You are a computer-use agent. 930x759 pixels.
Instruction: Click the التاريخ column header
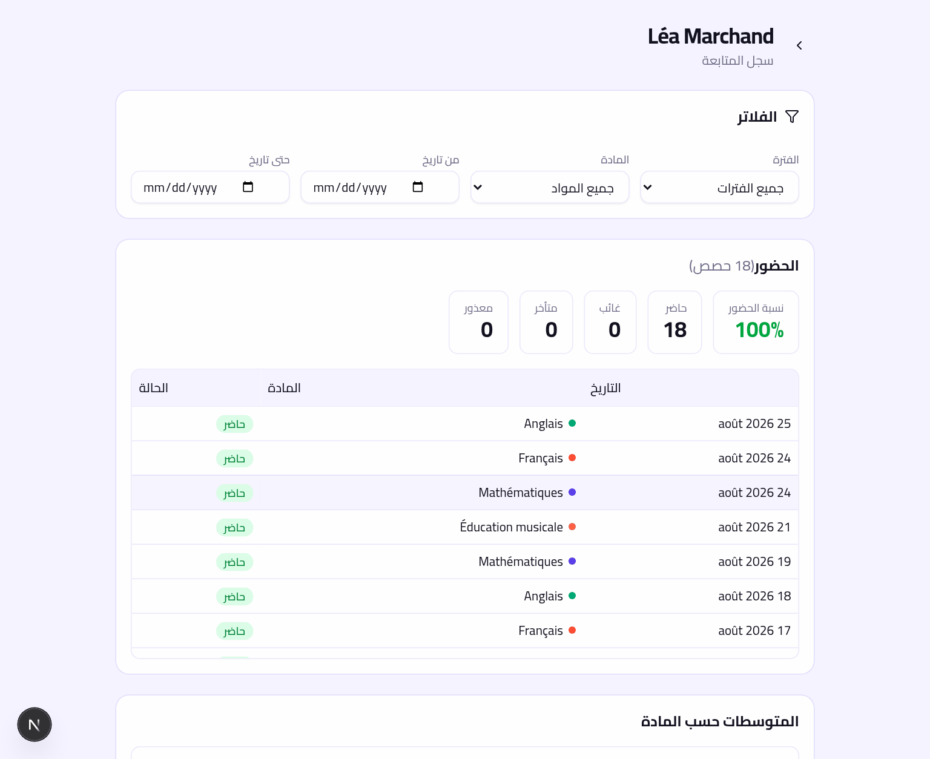605,388
